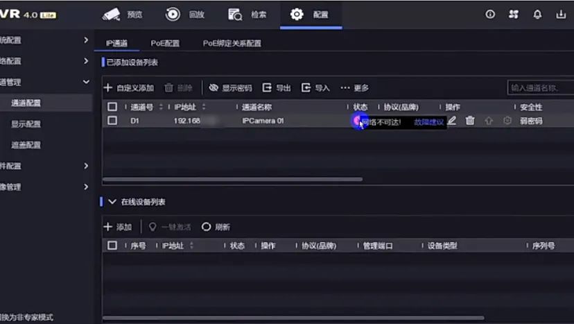Collapse the 在线设备列表 section
Viewport: 574px width, 324px height.
pos(112,202)
